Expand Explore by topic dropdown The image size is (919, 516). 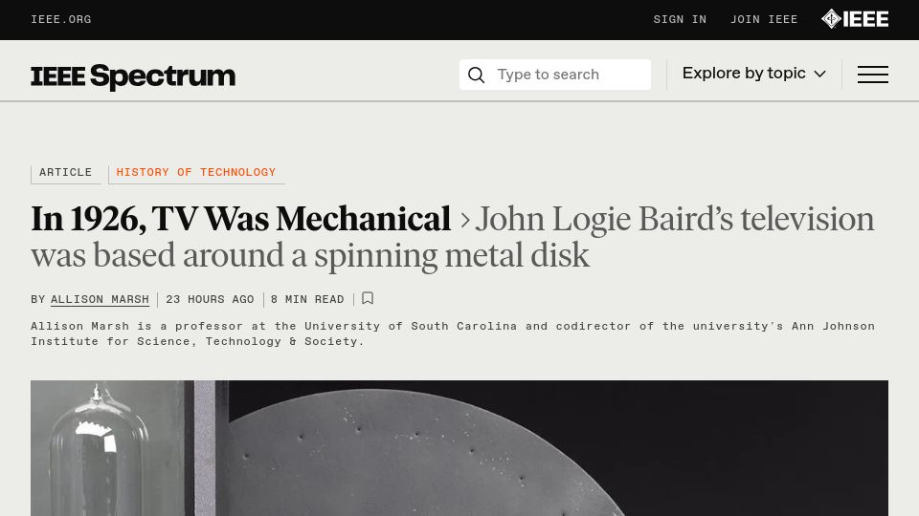click(753, 74)
